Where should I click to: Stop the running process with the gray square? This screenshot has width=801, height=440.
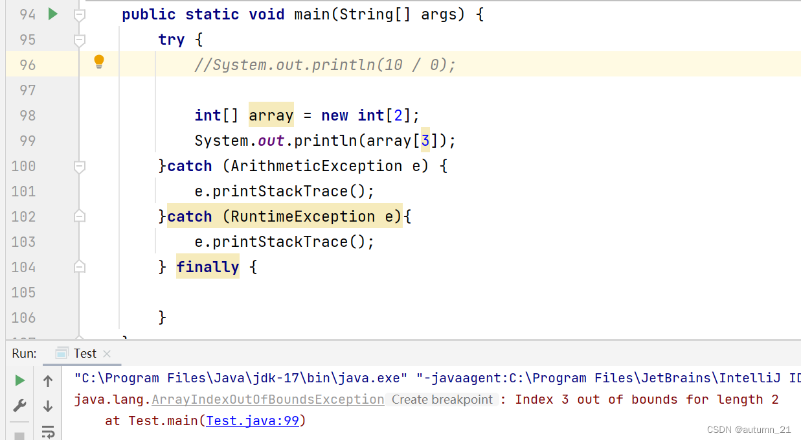[20, 435]
